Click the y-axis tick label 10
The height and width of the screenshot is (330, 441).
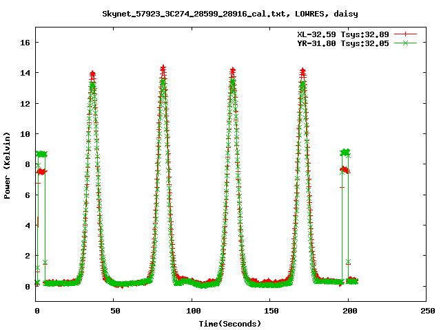[x=25, y=134]
